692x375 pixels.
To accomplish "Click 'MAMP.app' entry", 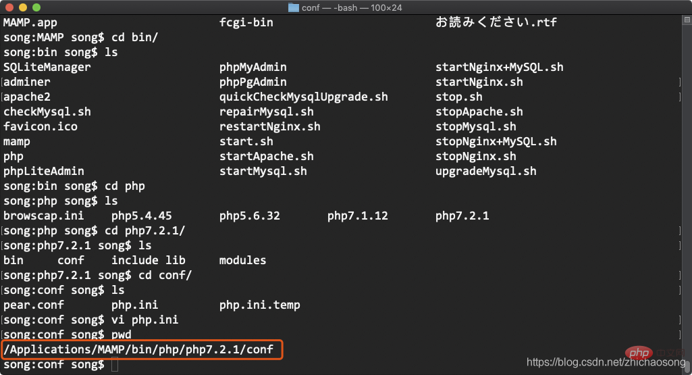I will click(30, 22).
